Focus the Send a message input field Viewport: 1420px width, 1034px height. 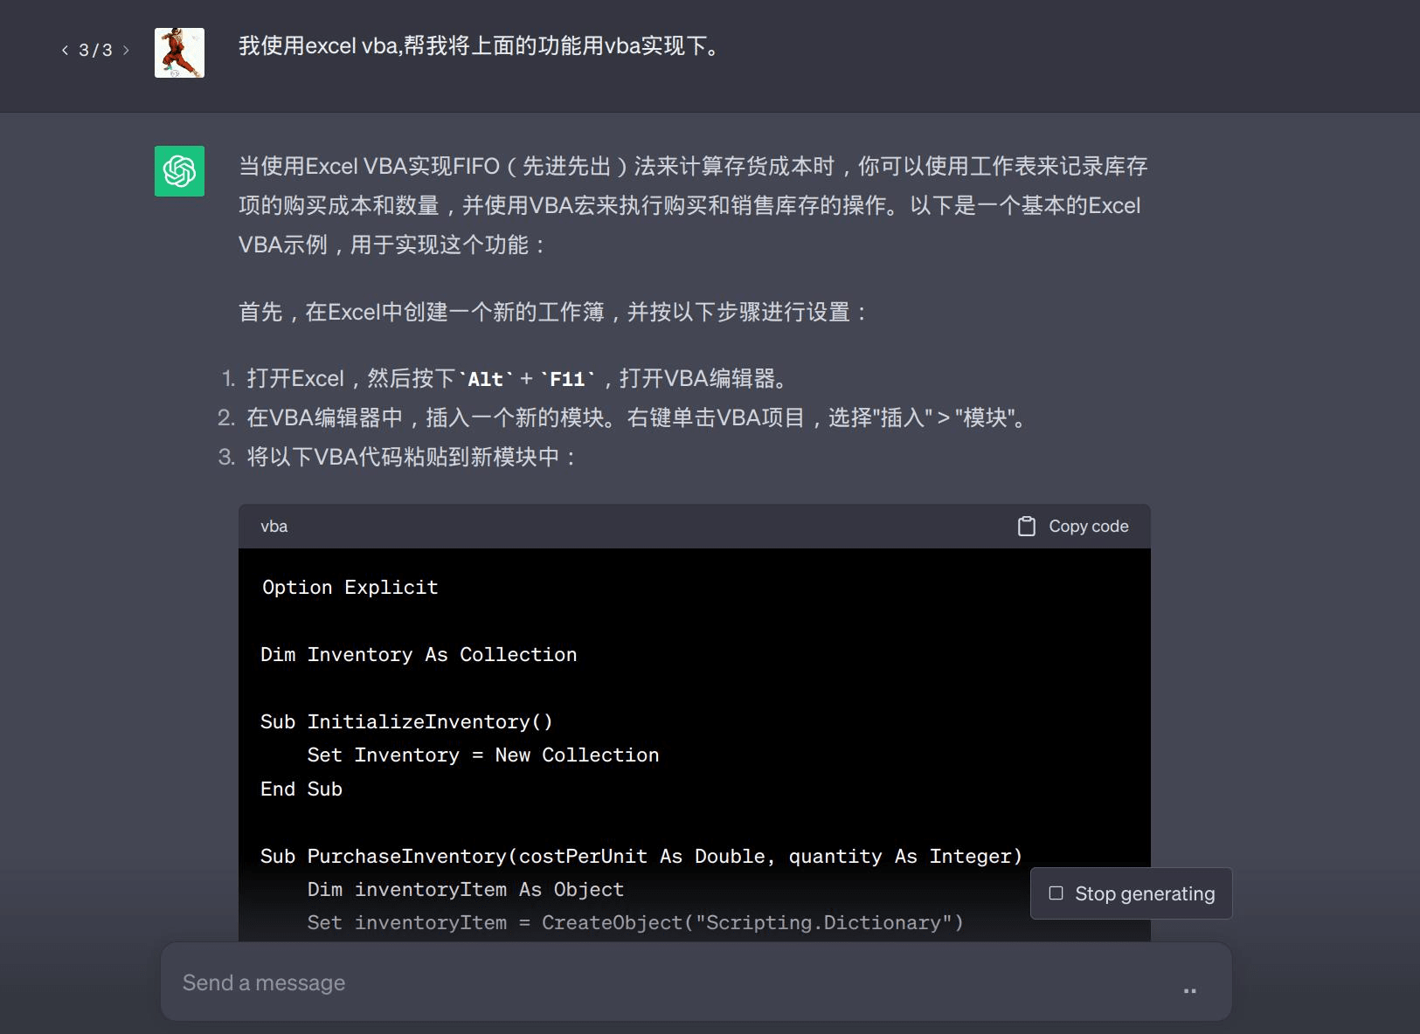[696, 982]
